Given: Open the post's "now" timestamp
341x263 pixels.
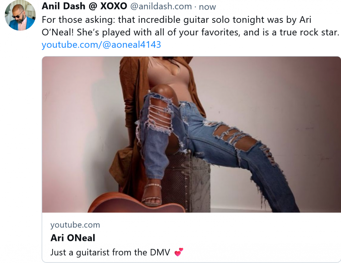Looking at the screenshot, I should (208, 7).
